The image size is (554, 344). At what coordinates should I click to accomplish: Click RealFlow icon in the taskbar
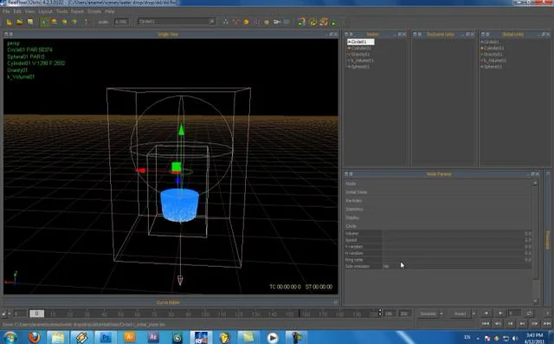(x=202, y=338)
